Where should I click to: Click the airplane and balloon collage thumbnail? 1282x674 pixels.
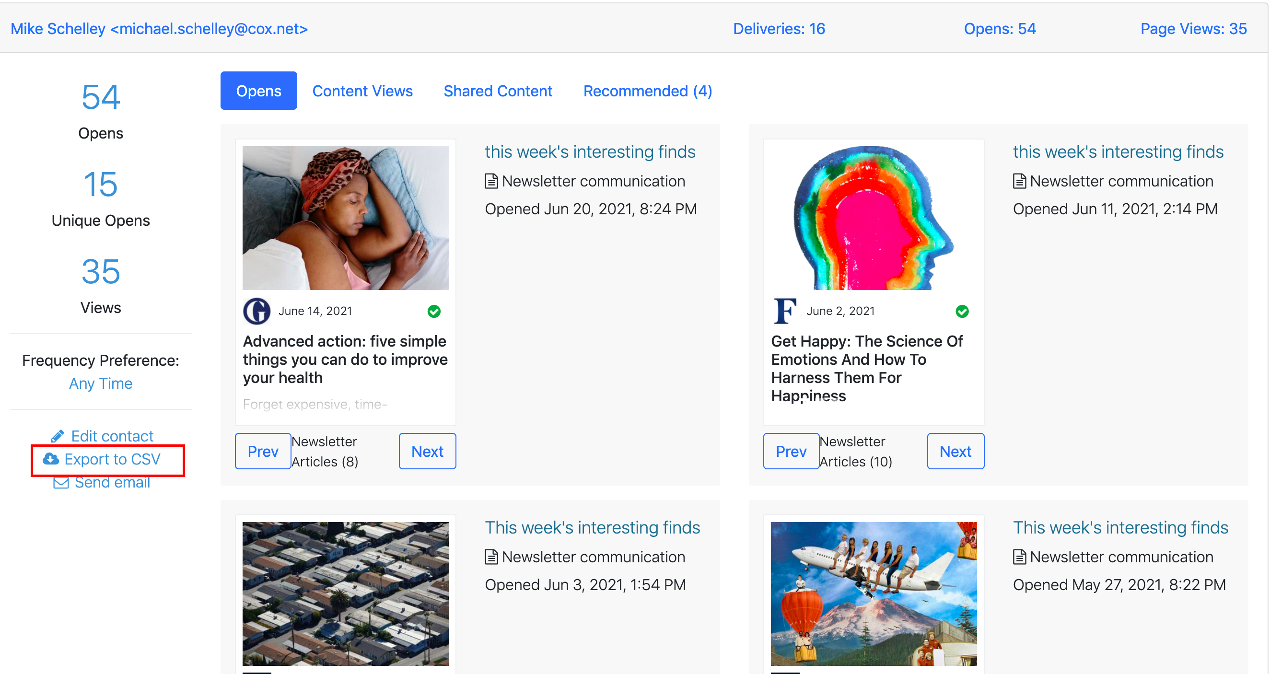coord(874,594)
